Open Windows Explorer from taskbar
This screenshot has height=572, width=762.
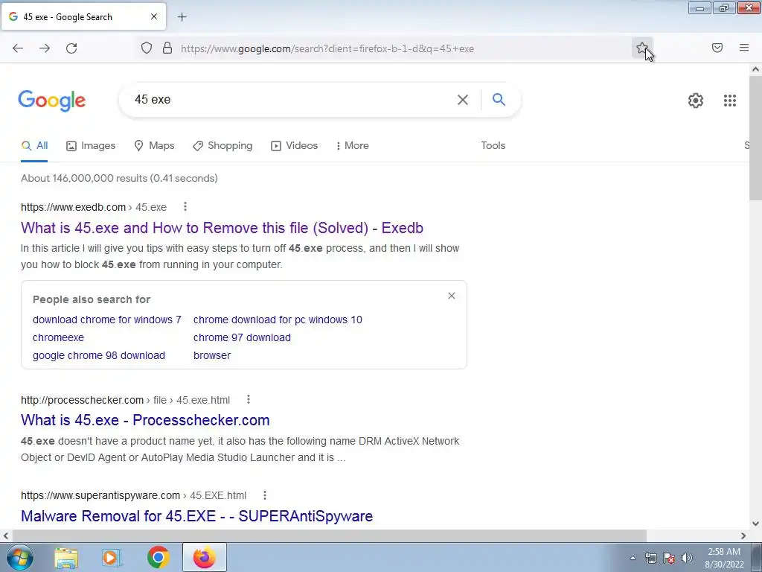click(x=66, y=558)
